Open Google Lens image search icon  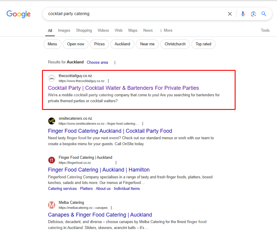[x=253, y=14]
